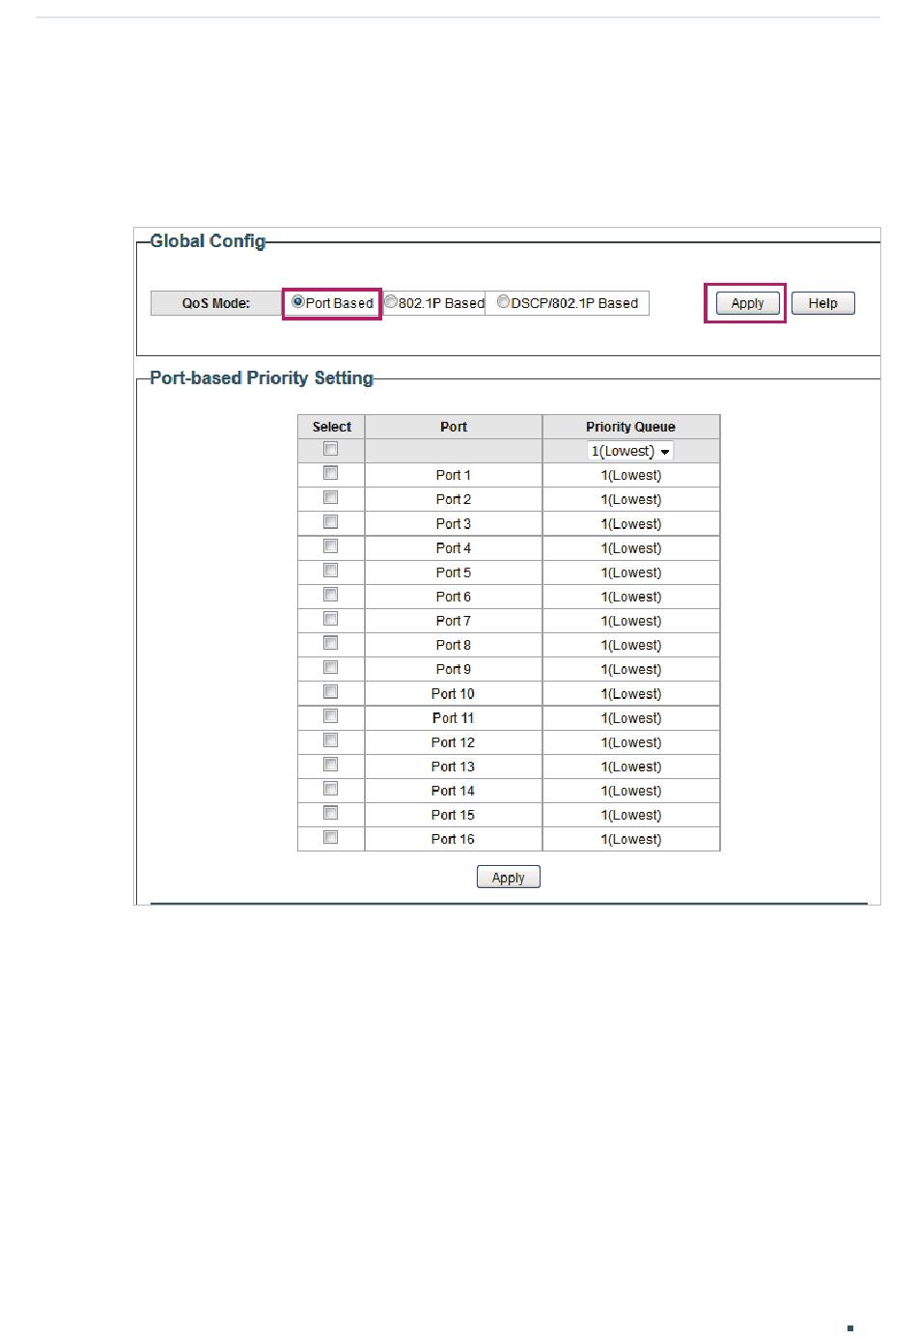Click the Port column header
Screen dimensions: 917x1339
pos(454,427)
